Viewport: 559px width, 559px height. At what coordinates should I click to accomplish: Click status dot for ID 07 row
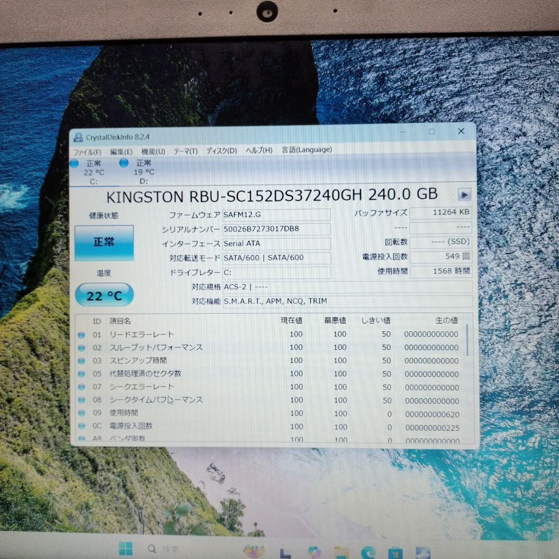point(81,387)
